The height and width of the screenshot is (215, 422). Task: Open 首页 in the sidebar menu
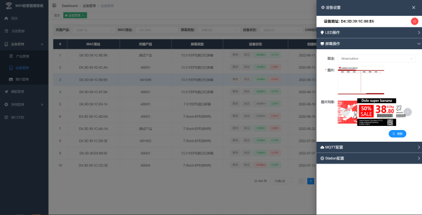24,19
